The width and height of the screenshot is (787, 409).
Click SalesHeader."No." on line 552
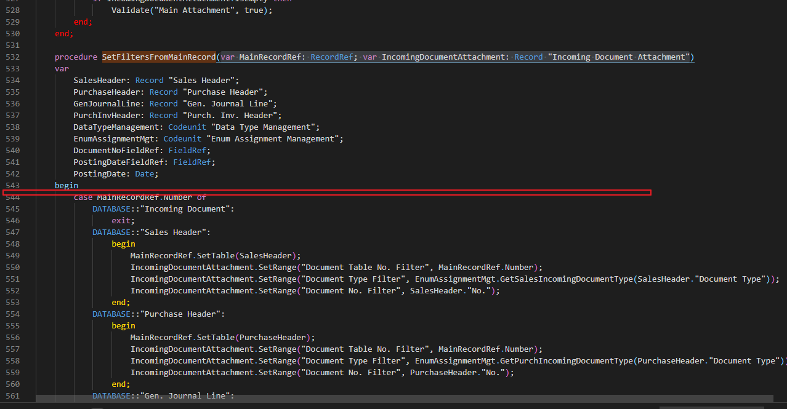pyautogui.click(x=453, y=291)
